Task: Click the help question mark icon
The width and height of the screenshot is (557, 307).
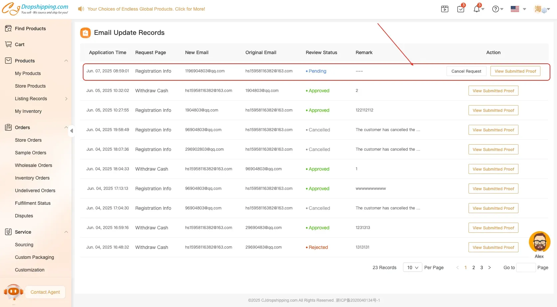Action: [x=495, y=9]
